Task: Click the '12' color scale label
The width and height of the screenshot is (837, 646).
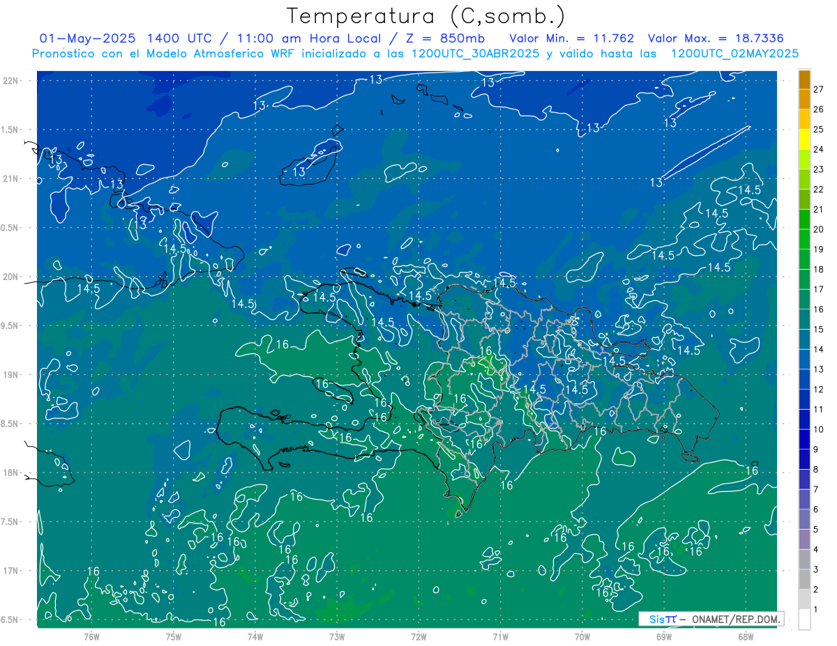Action: [x=818, y=390]
